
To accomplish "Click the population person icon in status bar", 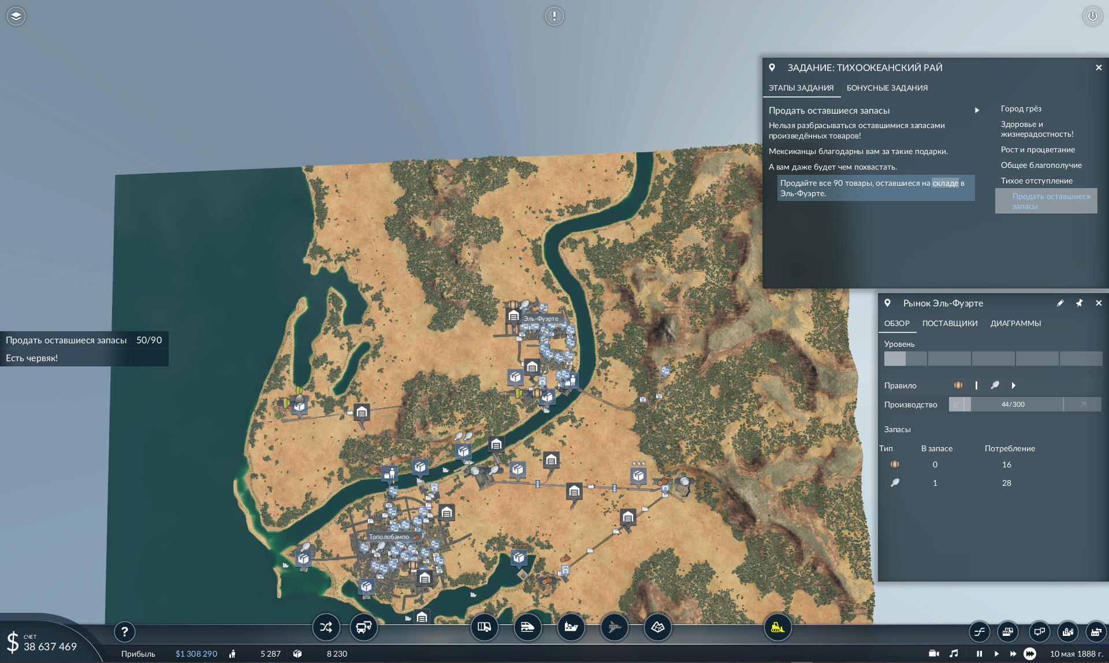I will coord(232,654).
